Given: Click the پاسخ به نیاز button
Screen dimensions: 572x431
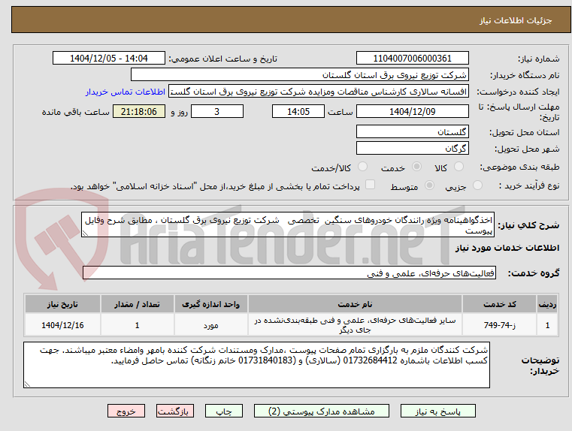Looking at the screenshot, I should click(437, 411).
